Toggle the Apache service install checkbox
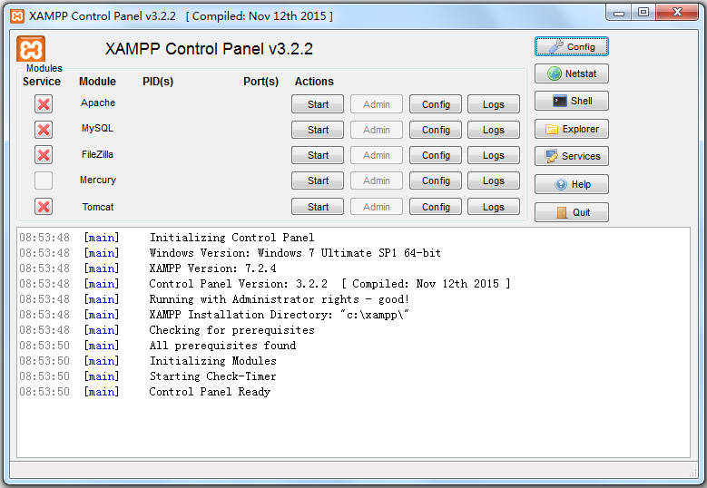 [x=44, y=104]
